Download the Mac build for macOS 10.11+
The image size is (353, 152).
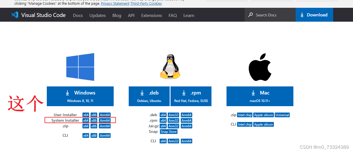click(x=260, y=96)
